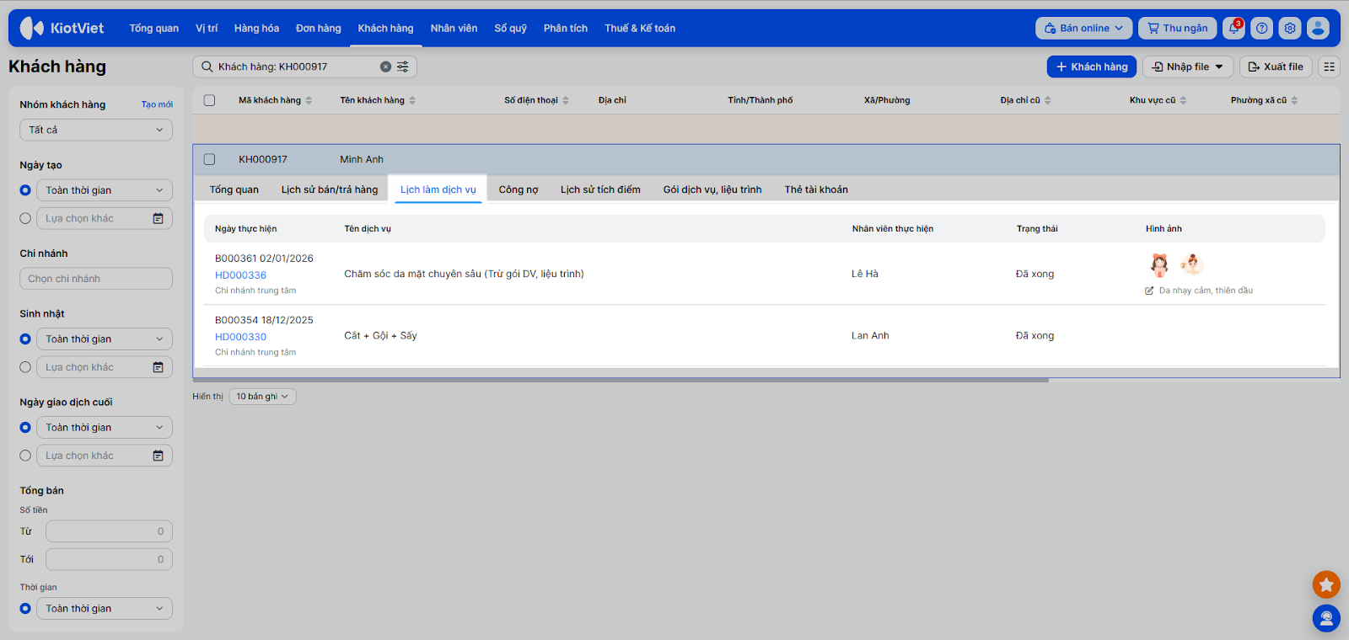The height and width of the screenshot is (640, 1349).
Task: Sort by Khu vực cũ column arrows
Action: pos(1183,100)
